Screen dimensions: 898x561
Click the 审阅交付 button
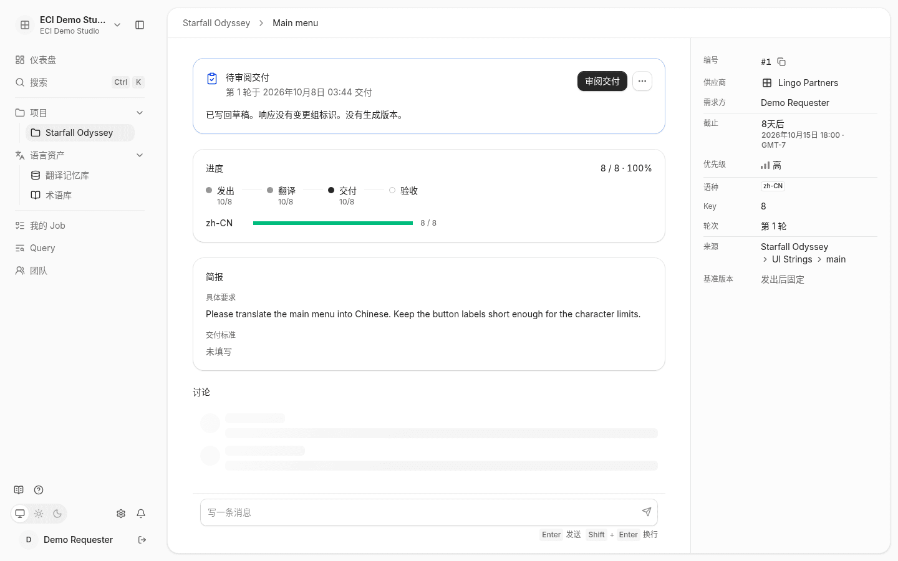click(x=602, y=81)
